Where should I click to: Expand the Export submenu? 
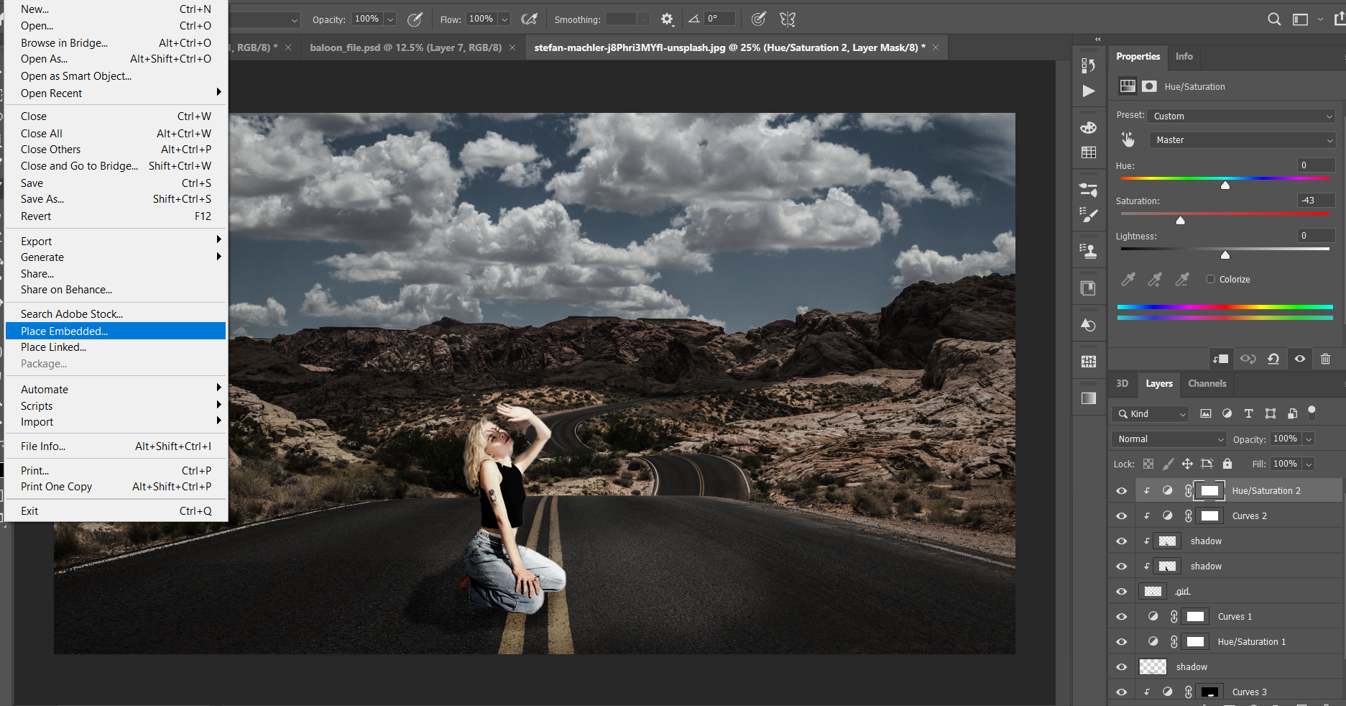point(116,241)
